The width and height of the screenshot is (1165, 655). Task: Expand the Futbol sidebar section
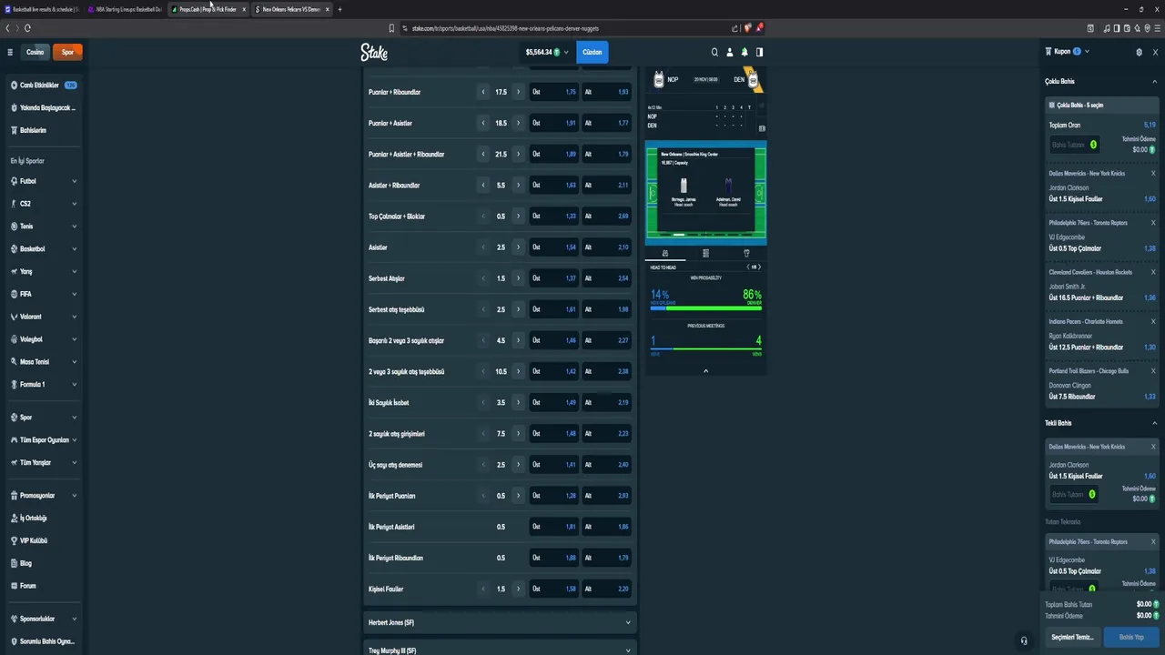(x=74, y=181)
